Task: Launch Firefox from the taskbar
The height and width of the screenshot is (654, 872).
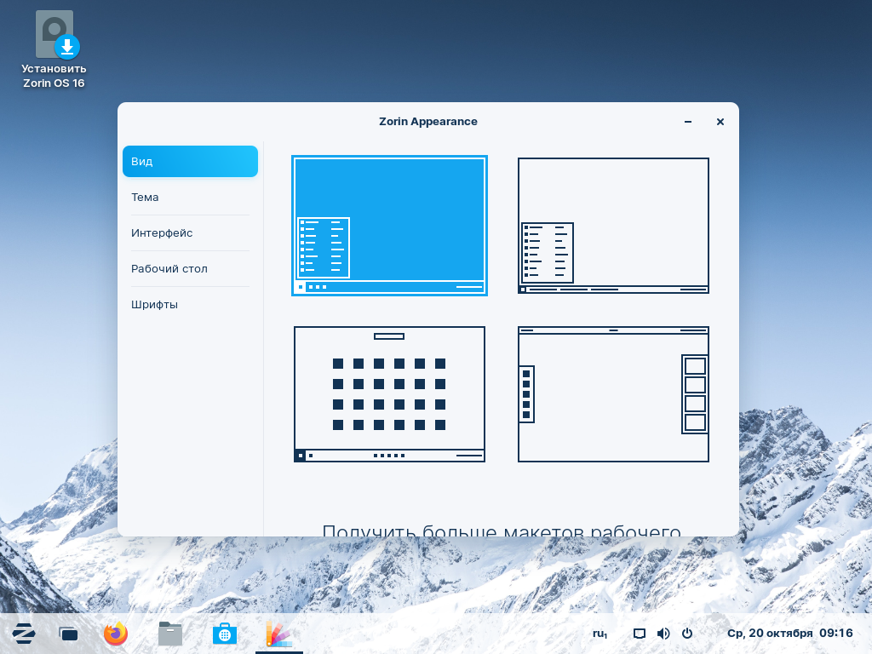Action: (x=116, y=634)
